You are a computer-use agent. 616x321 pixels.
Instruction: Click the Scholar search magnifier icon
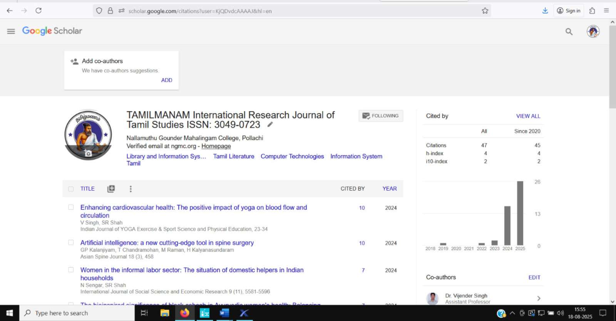(x=569, y=32)
